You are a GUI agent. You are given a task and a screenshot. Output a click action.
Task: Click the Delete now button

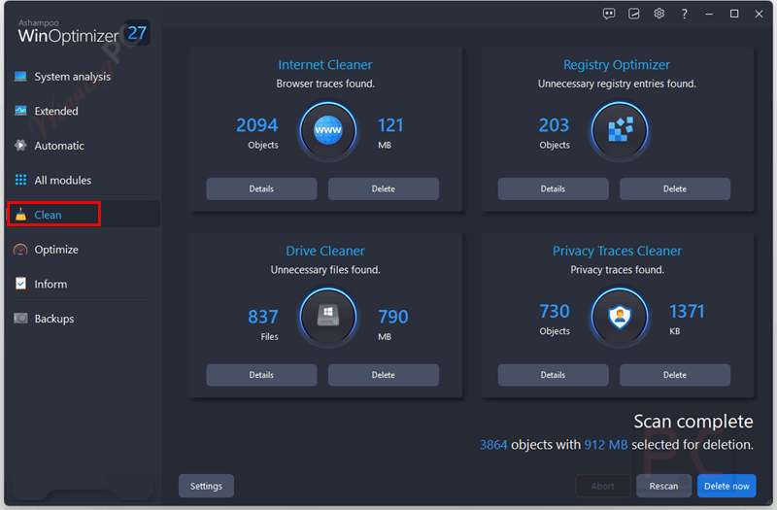(726, 487)
